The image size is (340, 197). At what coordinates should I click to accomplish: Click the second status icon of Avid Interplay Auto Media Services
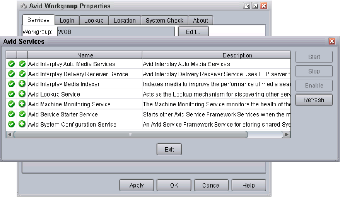click(22, 64)
